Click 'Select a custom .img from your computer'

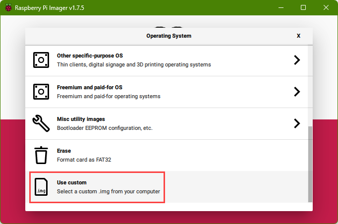coord(109,191)
